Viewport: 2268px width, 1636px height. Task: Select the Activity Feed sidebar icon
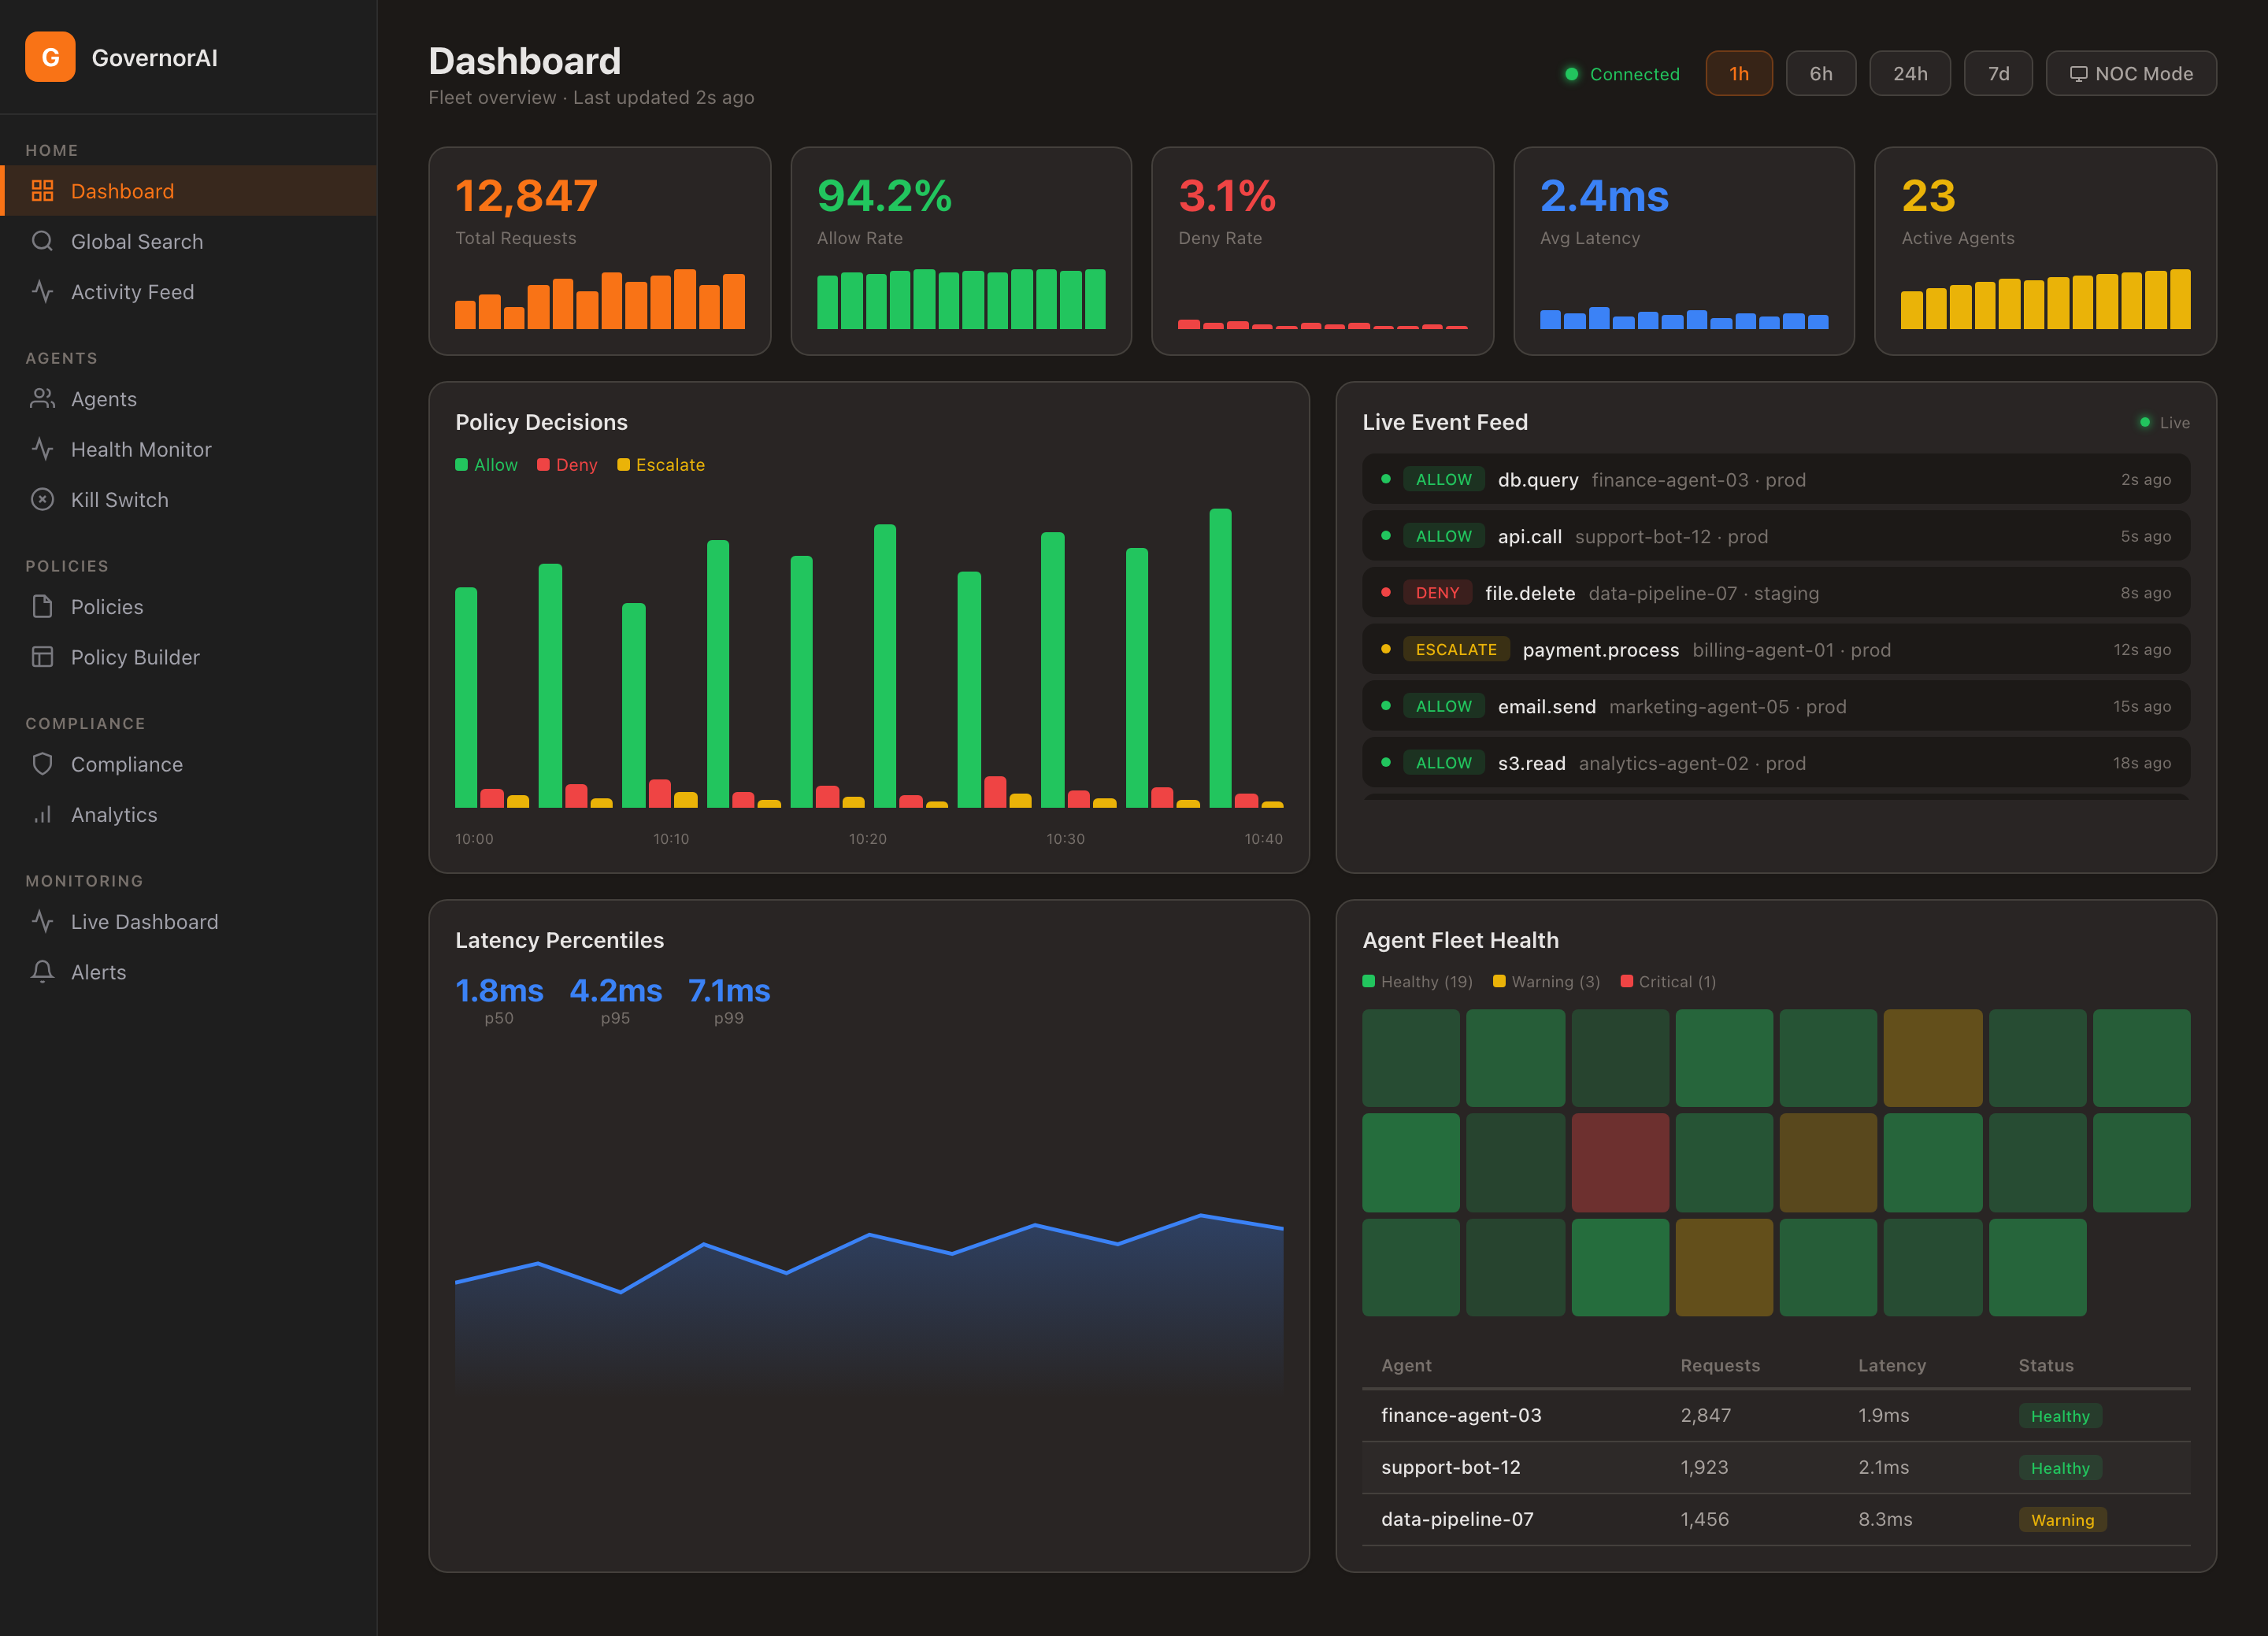(42, 291)
